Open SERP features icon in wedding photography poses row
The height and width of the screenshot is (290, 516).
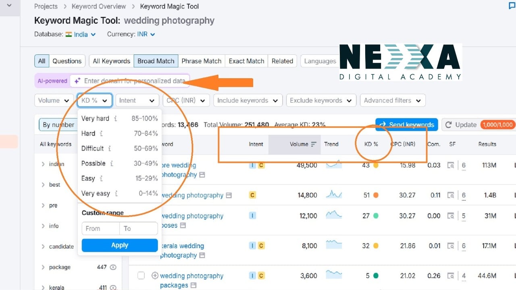pos(451,216)
